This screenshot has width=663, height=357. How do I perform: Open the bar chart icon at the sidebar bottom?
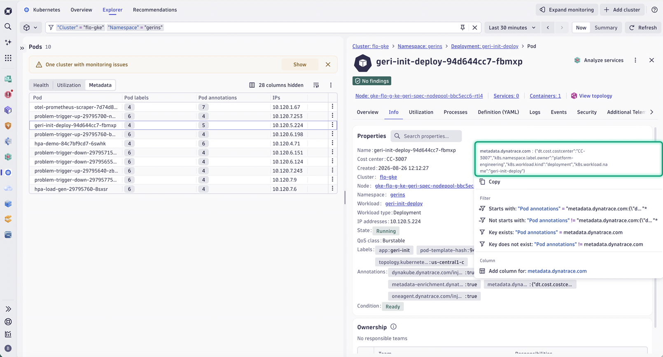tap(8, 334)
